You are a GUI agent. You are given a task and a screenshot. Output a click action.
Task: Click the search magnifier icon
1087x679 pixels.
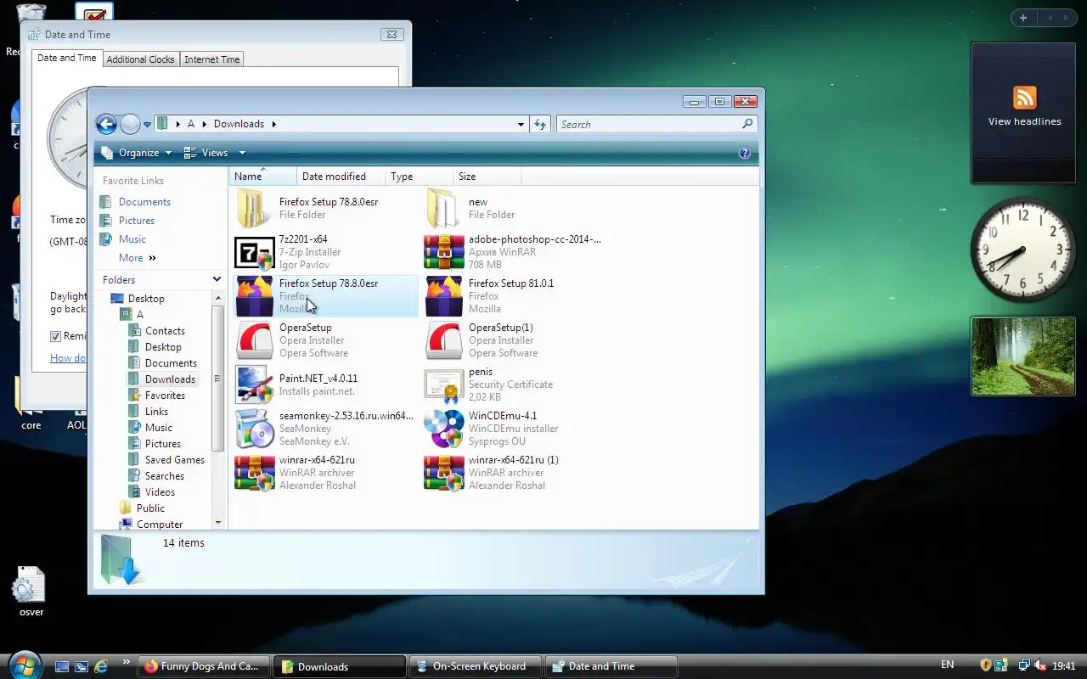coord(747,124)
